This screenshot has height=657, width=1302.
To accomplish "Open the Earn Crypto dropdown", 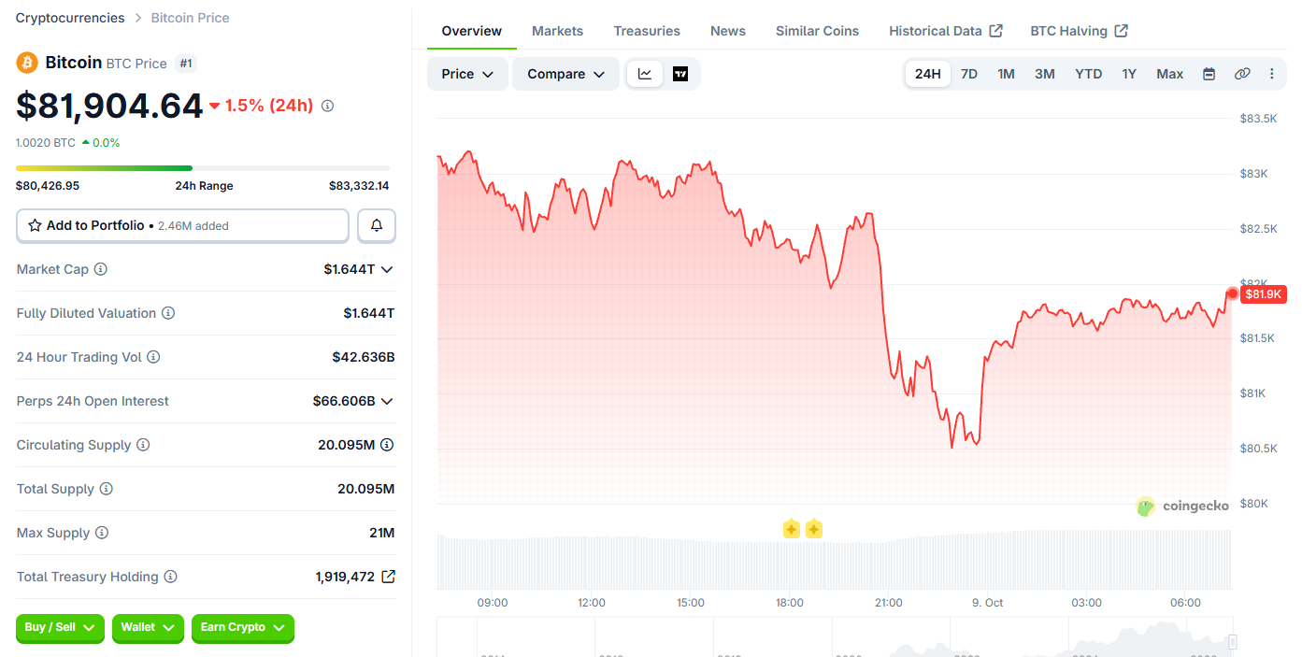I will pyautogui.click(x=243, y=628).
